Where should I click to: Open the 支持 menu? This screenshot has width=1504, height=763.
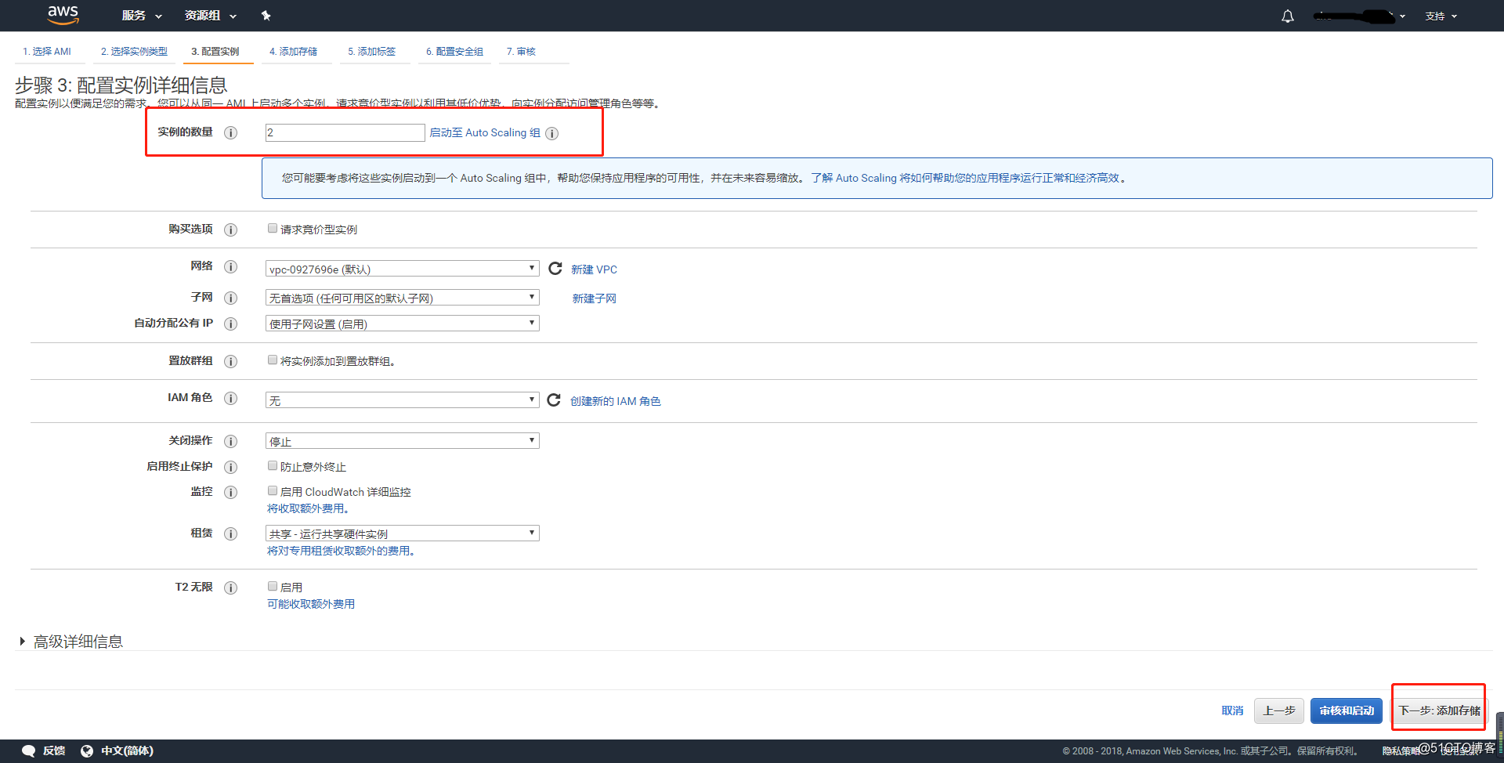[x=1441, y=16]
